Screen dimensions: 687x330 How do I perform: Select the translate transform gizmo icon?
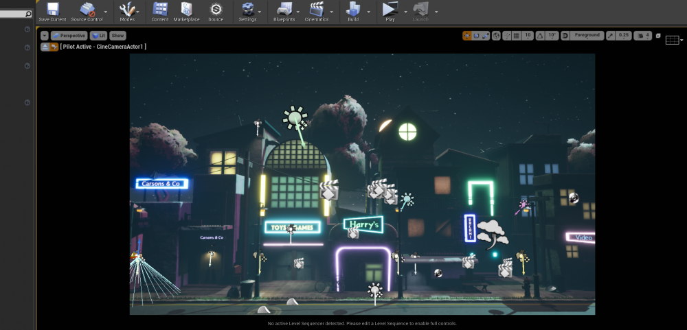pyautogui.click(x=467, y=35)
